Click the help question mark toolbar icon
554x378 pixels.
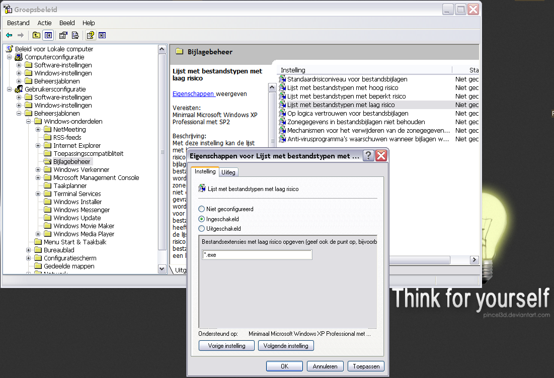click(91, 35)
